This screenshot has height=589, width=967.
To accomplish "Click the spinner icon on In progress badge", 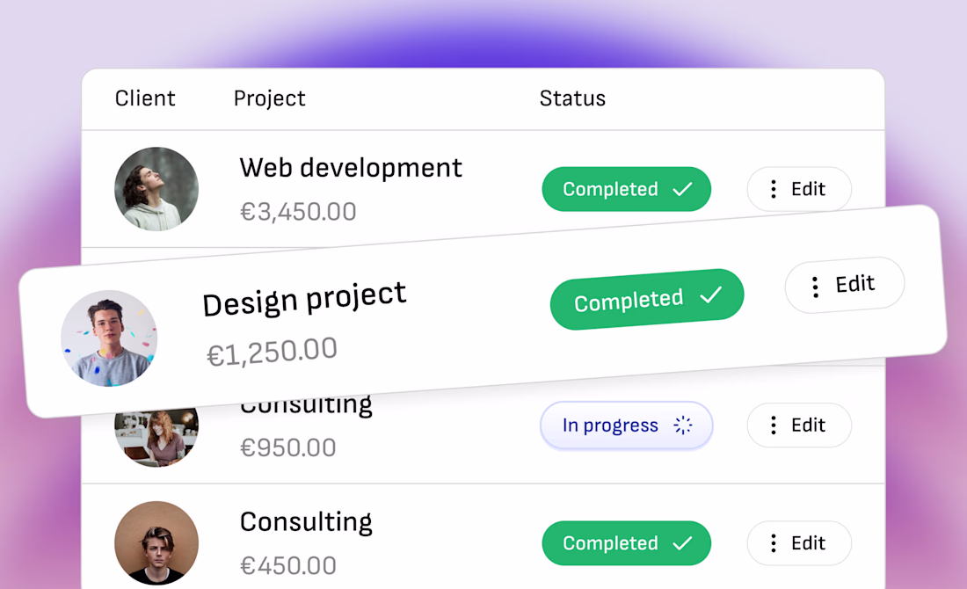I will [x=683, y=425].
